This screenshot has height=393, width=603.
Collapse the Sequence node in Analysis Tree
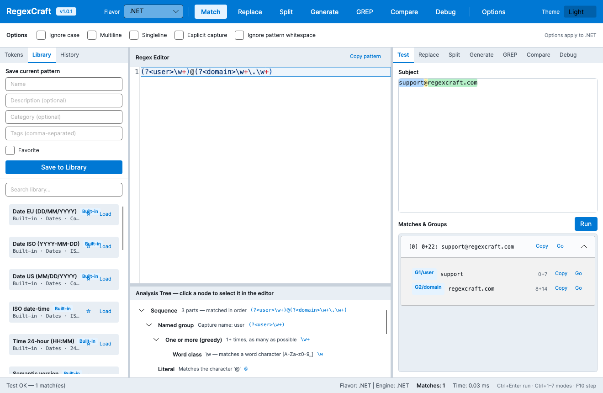pos(142,310)
